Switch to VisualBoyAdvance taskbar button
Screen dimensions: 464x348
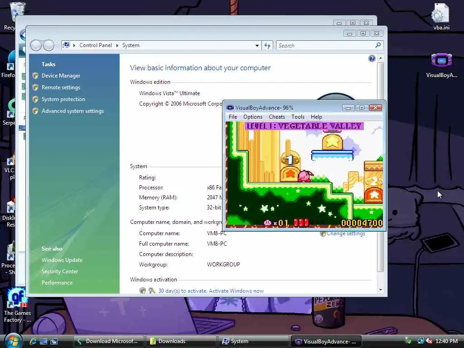326,341
